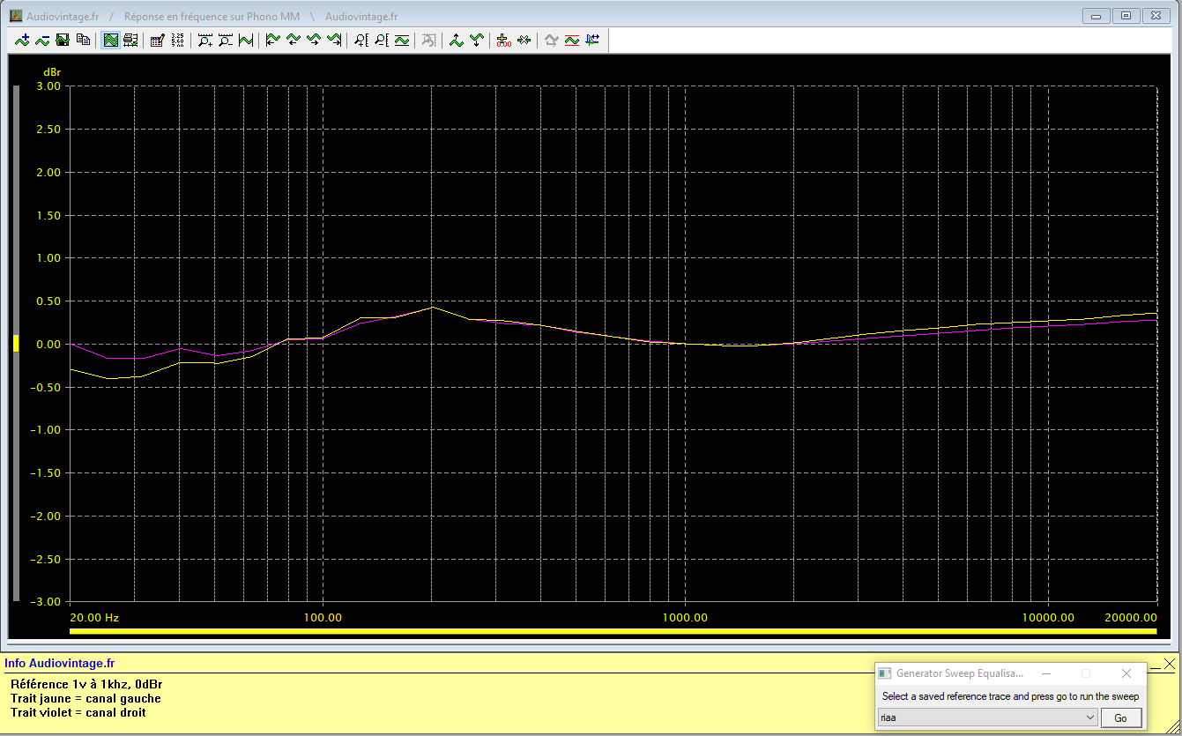Click the Go button to run sweep
1182x736 pixels.
pos(1120,718)
